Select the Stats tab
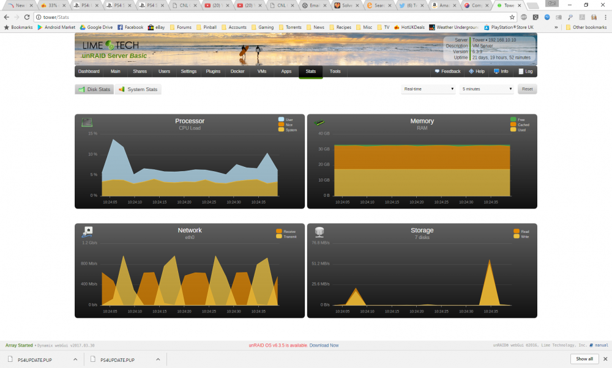612x368 pixels. (311, 72)
